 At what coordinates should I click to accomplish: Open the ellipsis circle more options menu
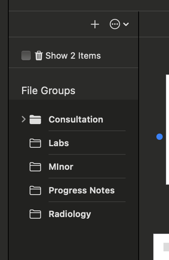[x=115, y=24]
